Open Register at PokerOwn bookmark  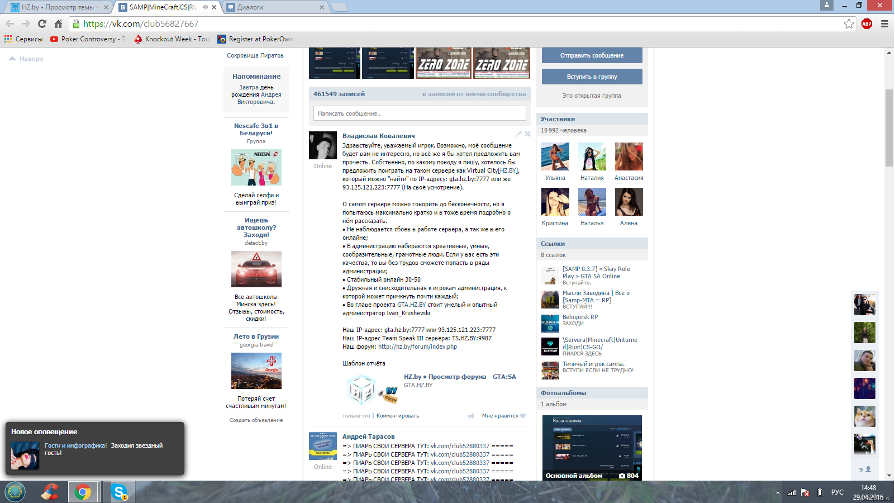(255, 39)
